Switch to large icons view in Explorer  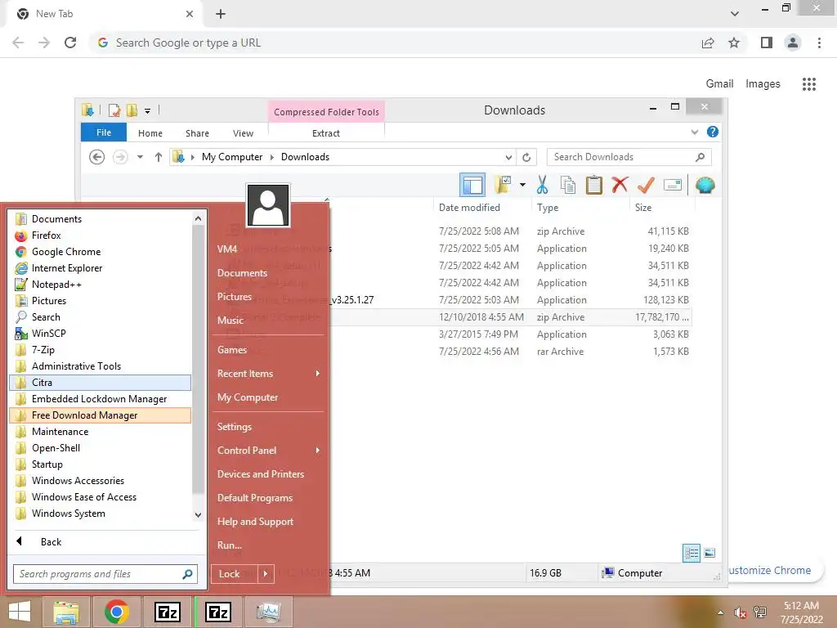pyautogui.click(x=709, y=554)
